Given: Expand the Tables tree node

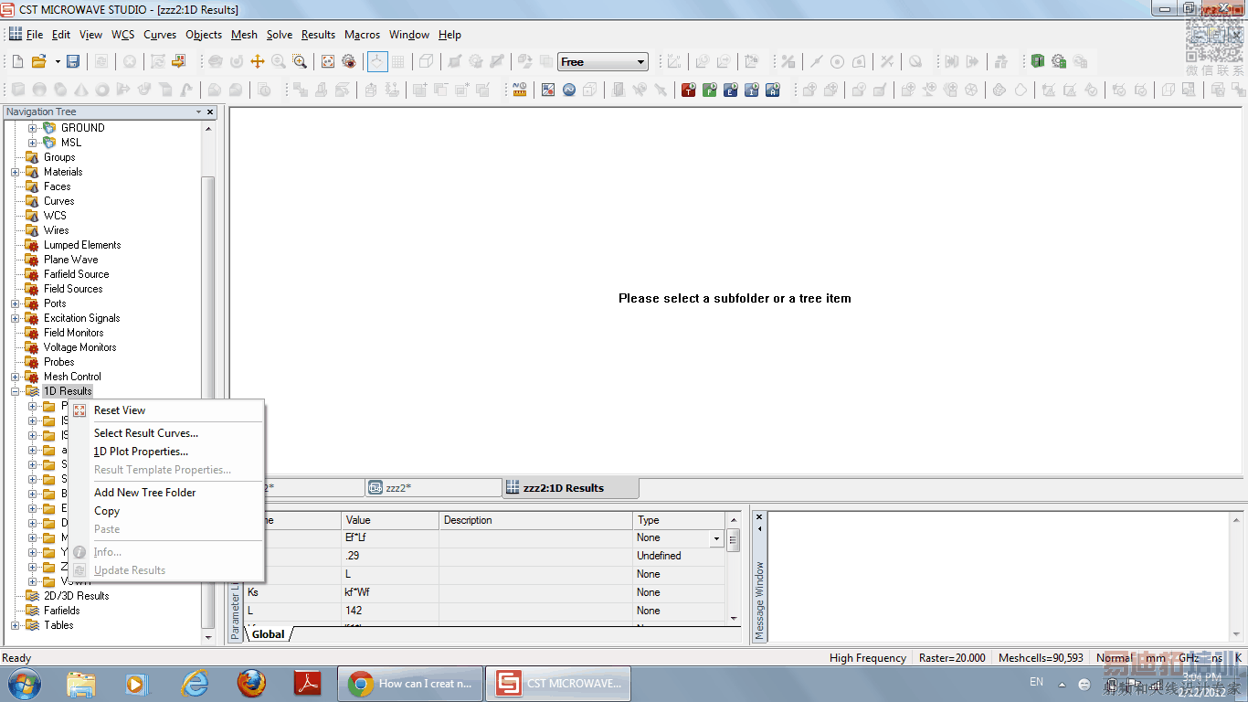Looking at the screenshot, I should pos(16,625).
